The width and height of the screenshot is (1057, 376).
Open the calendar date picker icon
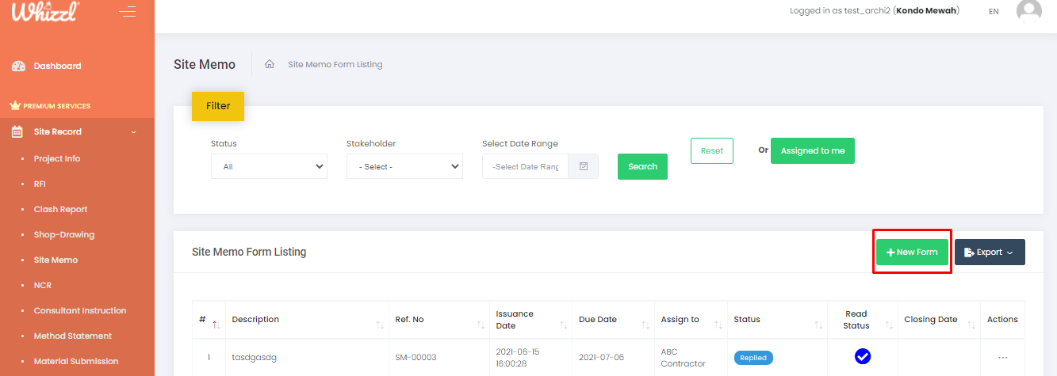click(584, 166)
